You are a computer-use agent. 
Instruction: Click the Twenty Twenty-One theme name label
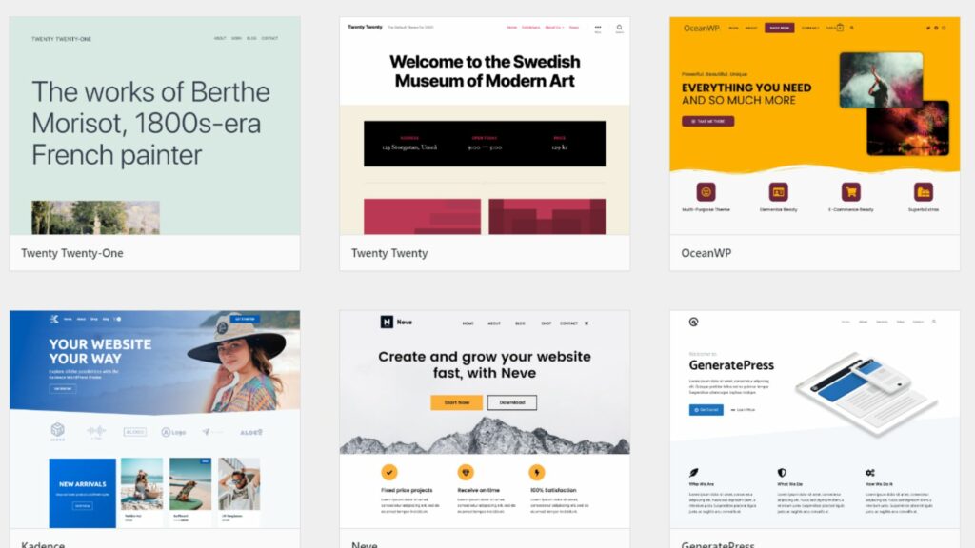[x=72, y=253]
